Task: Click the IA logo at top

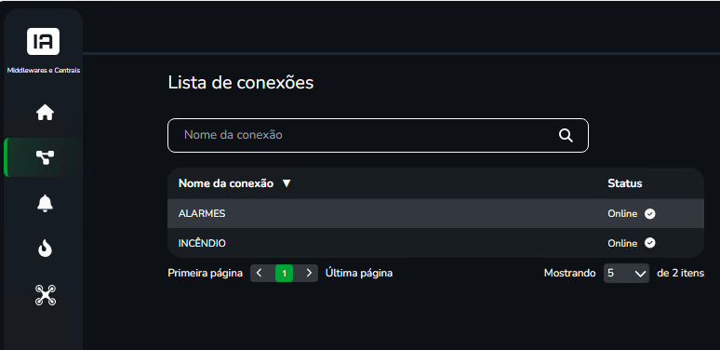Action: pos(43,41)
